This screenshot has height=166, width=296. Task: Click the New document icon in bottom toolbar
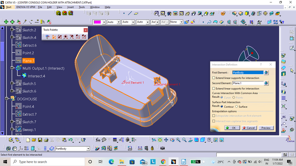pos(28,140)
